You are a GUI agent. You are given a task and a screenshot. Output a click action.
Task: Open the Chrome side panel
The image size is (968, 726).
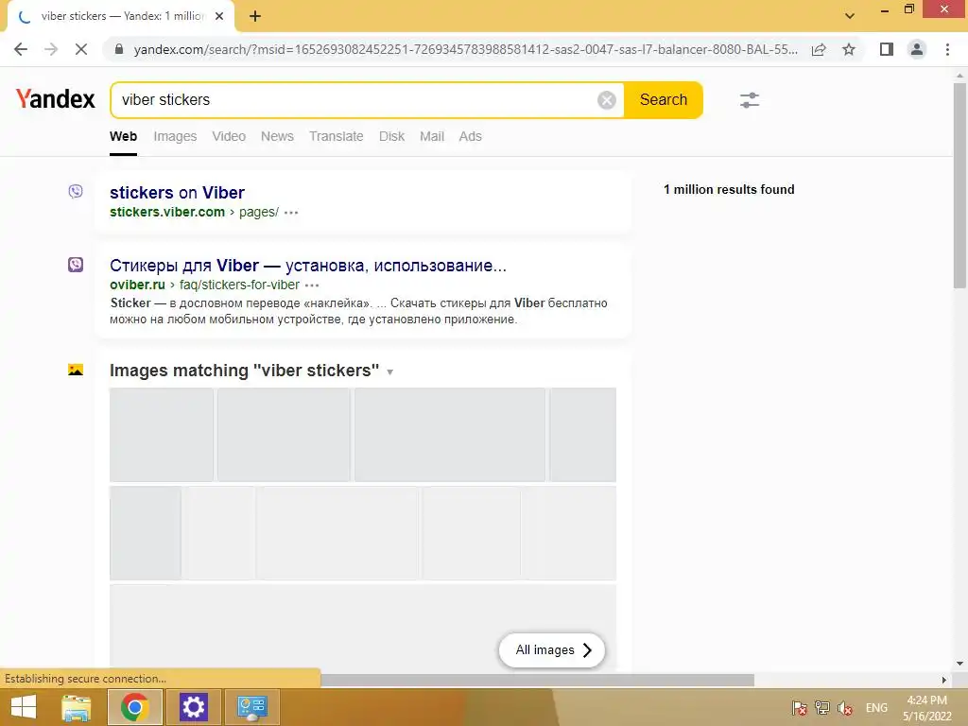(x=887, y=49)
